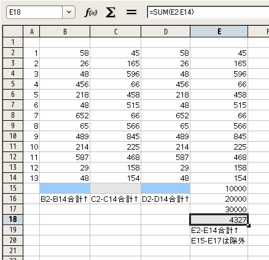Select column C header
The image size is (269, 260).
point(115,31)
